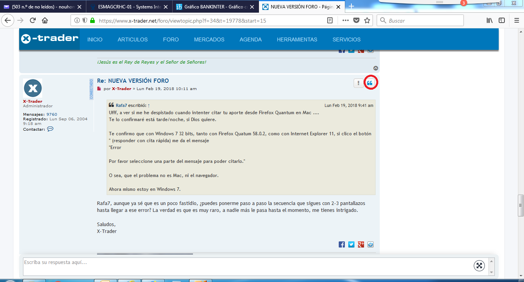The width and height of the screenshot is (524, 282).
Task: Toggle reader view in the address bar
Action: pos(330,21)
